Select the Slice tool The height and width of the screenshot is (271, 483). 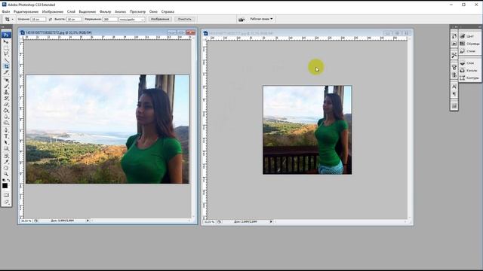pyautogui.click(x=6, y=72)
